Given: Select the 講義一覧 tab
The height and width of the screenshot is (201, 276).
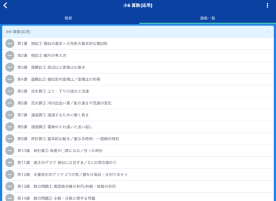Looking at the screenshot, I should (x=208, y=18).
